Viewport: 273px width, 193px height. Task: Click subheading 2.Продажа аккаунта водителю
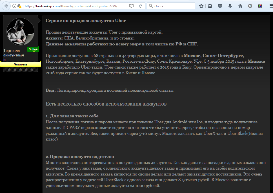pos(80,157)
